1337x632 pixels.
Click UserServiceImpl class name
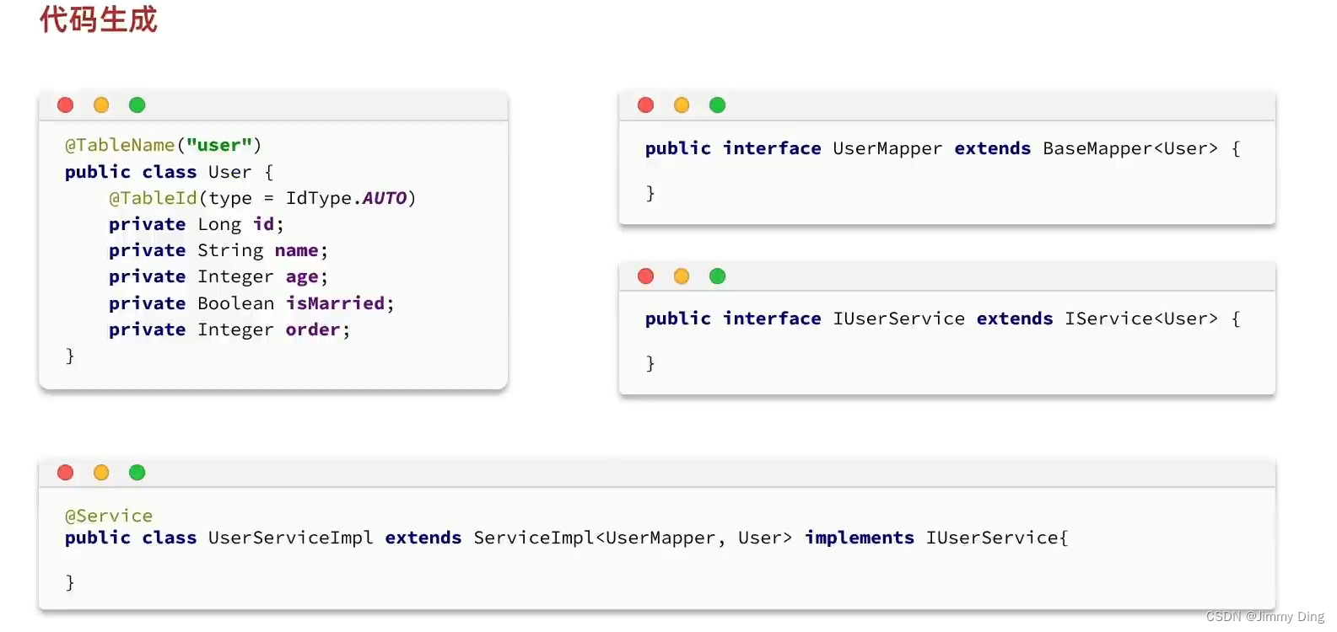click(290, 538)
